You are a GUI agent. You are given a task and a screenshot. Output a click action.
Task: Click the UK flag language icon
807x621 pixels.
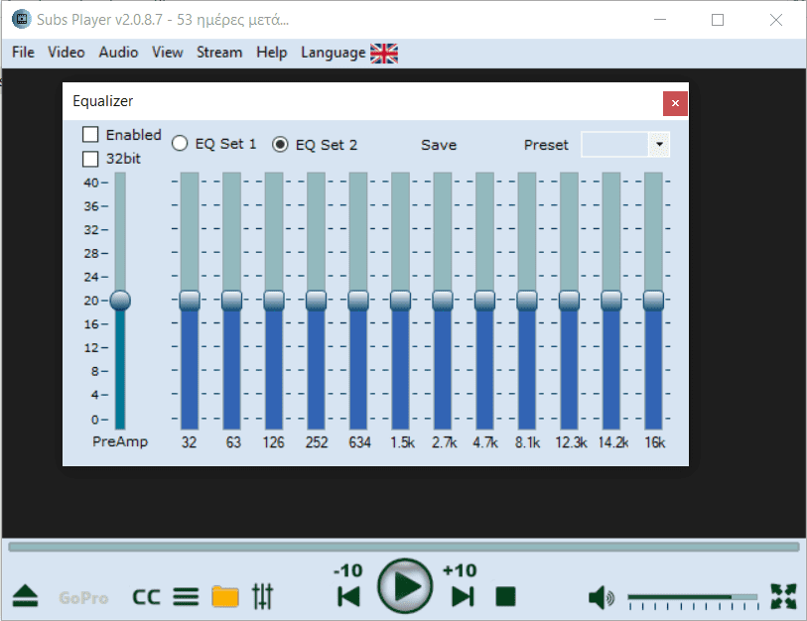coord(384,53)
